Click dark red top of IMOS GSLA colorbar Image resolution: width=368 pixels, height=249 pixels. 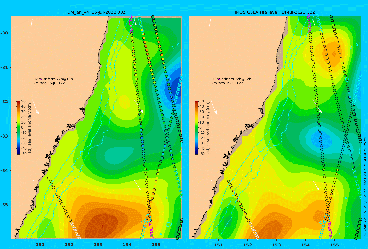(x=197, y=102)
